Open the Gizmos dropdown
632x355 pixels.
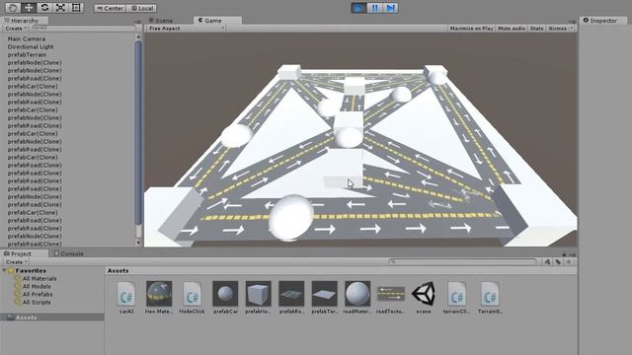[560, 29]
